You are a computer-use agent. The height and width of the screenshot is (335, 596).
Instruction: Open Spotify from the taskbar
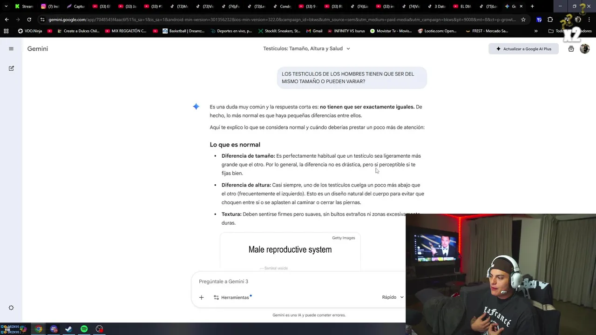pyautogui.click(x=84, y=329)
